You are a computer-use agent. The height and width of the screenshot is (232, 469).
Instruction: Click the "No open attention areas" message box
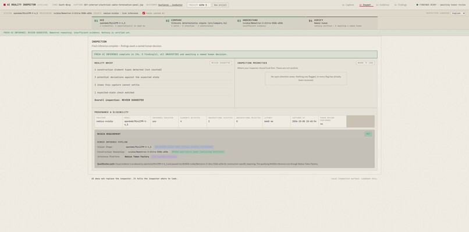pos(306,78)
